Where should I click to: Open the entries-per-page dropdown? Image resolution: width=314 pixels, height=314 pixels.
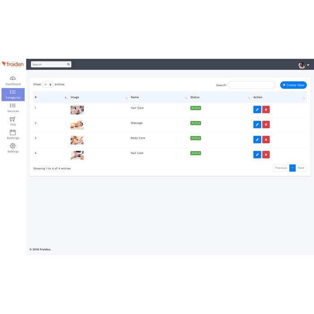point(48,84)
